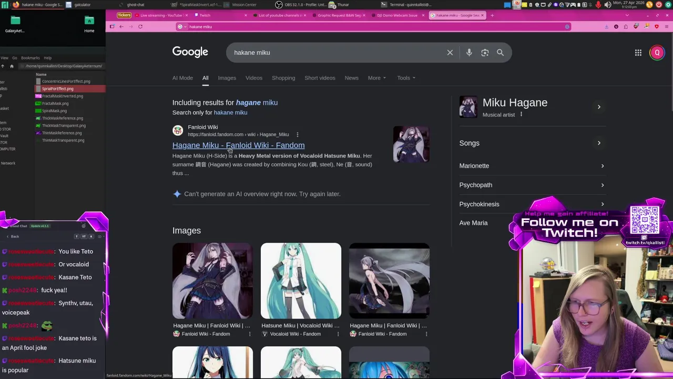This screenshot has width=673, height=379.
Task: Open the Psychopath song entry
Action: coord(532,185)
